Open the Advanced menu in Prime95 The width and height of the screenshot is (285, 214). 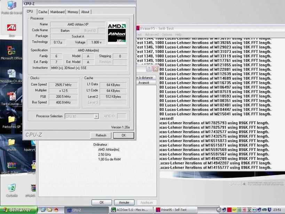click(x=152, y=35)
